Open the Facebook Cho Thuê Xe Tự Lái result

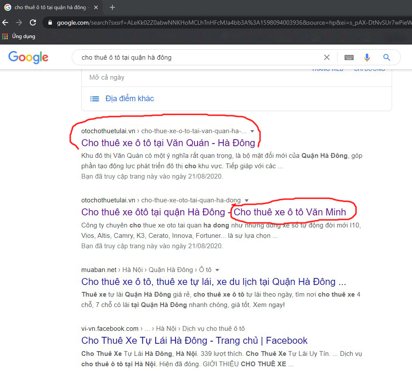click(x=194, y=340)
